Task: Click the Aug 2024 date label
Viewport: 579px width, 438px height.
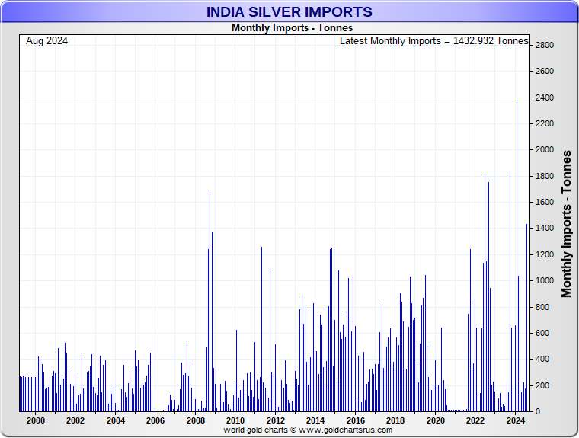Action: point(46,41)
